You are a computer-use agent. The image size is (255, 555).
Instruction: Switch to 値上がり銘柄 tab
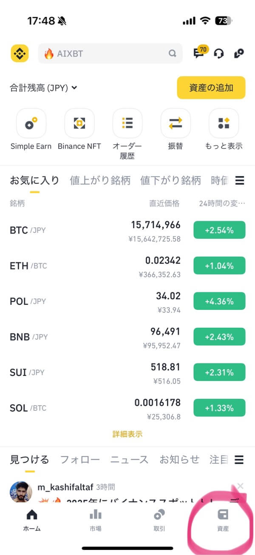click(x=100, y=180)
